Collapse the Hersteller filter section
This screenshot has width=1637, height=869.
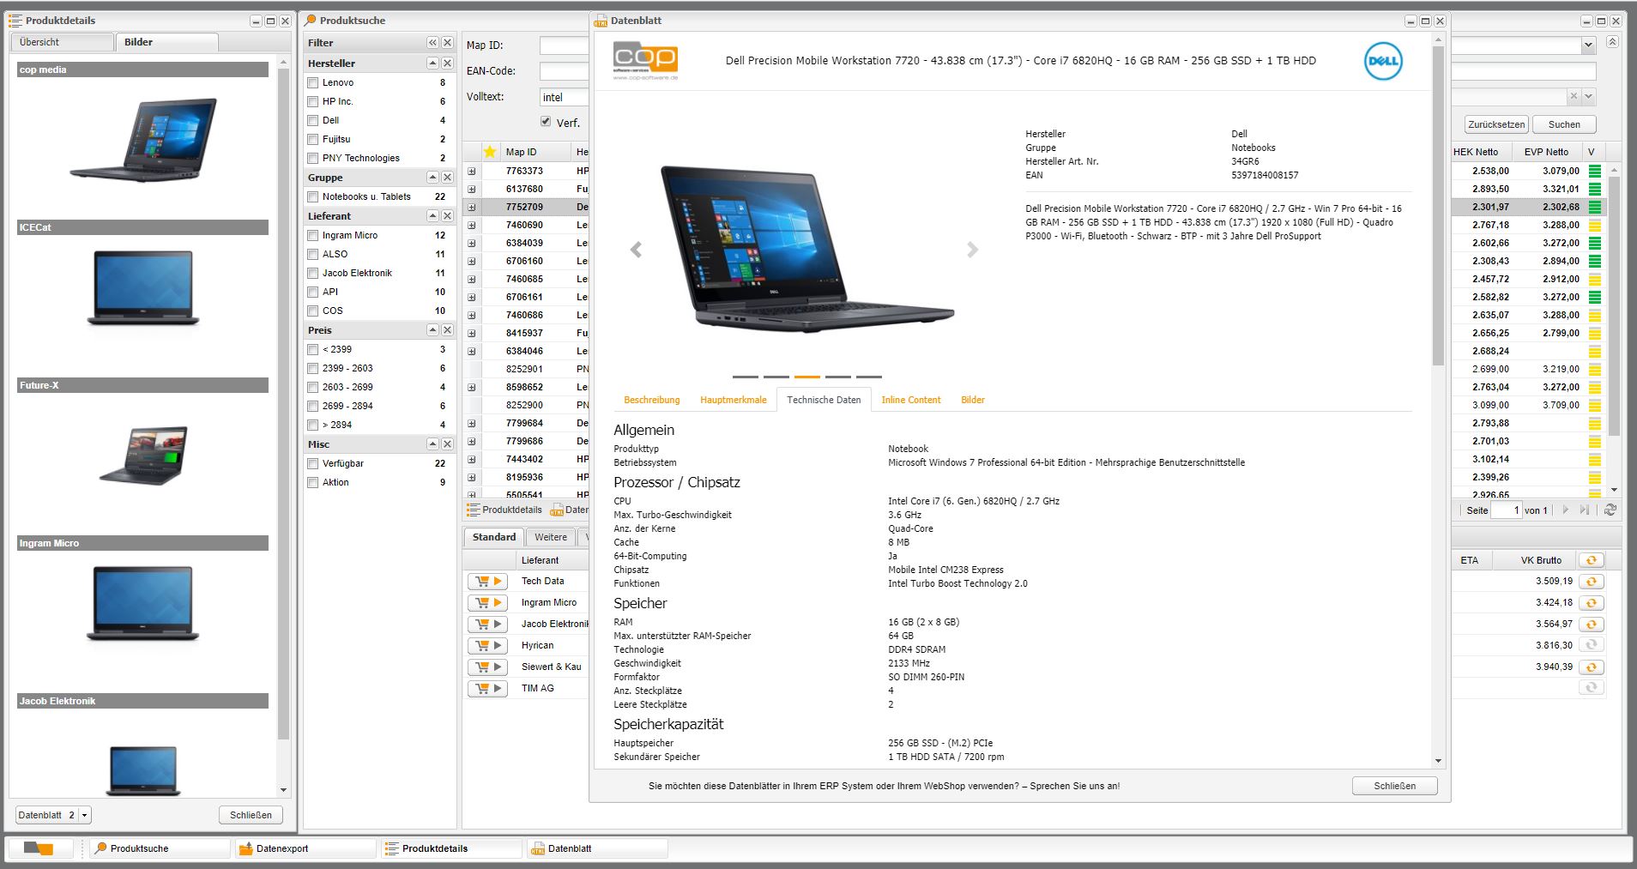432,63
